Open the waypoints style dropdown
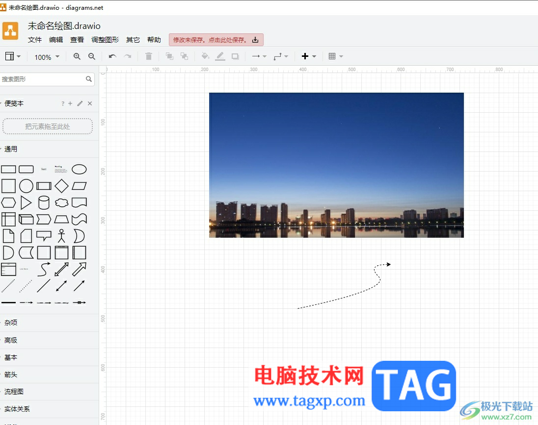 click(x=281, y=56)
